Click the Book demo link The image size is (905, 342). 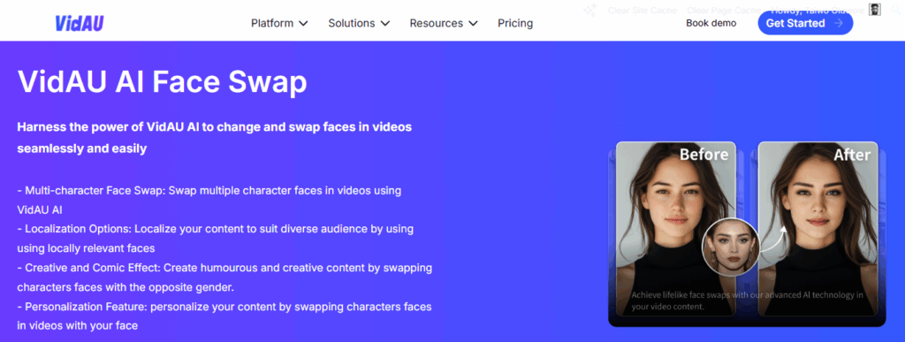pos(711,23)
